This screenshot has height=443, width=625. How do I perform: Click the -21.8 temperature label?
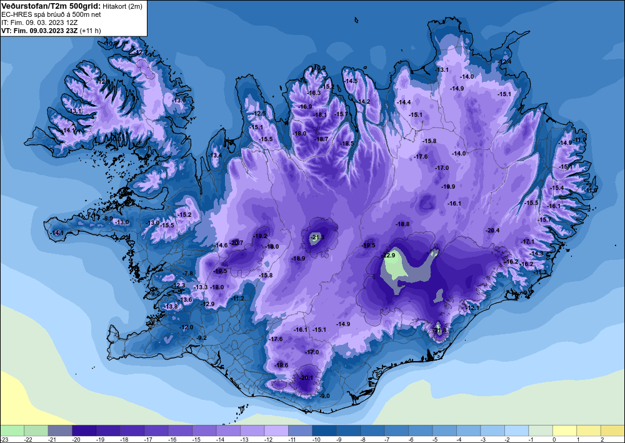439,331
